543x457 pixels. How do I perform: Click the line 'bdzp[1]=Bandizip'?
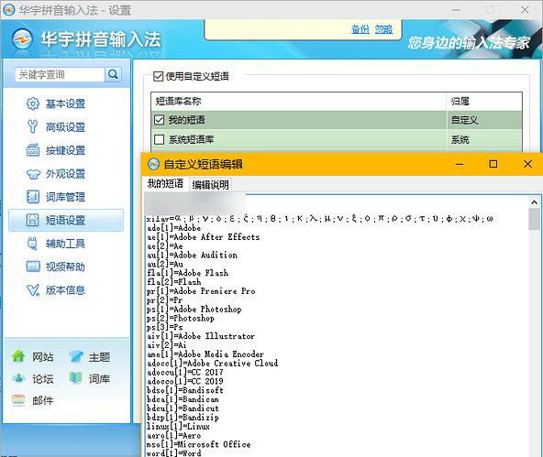click(183, 417)
